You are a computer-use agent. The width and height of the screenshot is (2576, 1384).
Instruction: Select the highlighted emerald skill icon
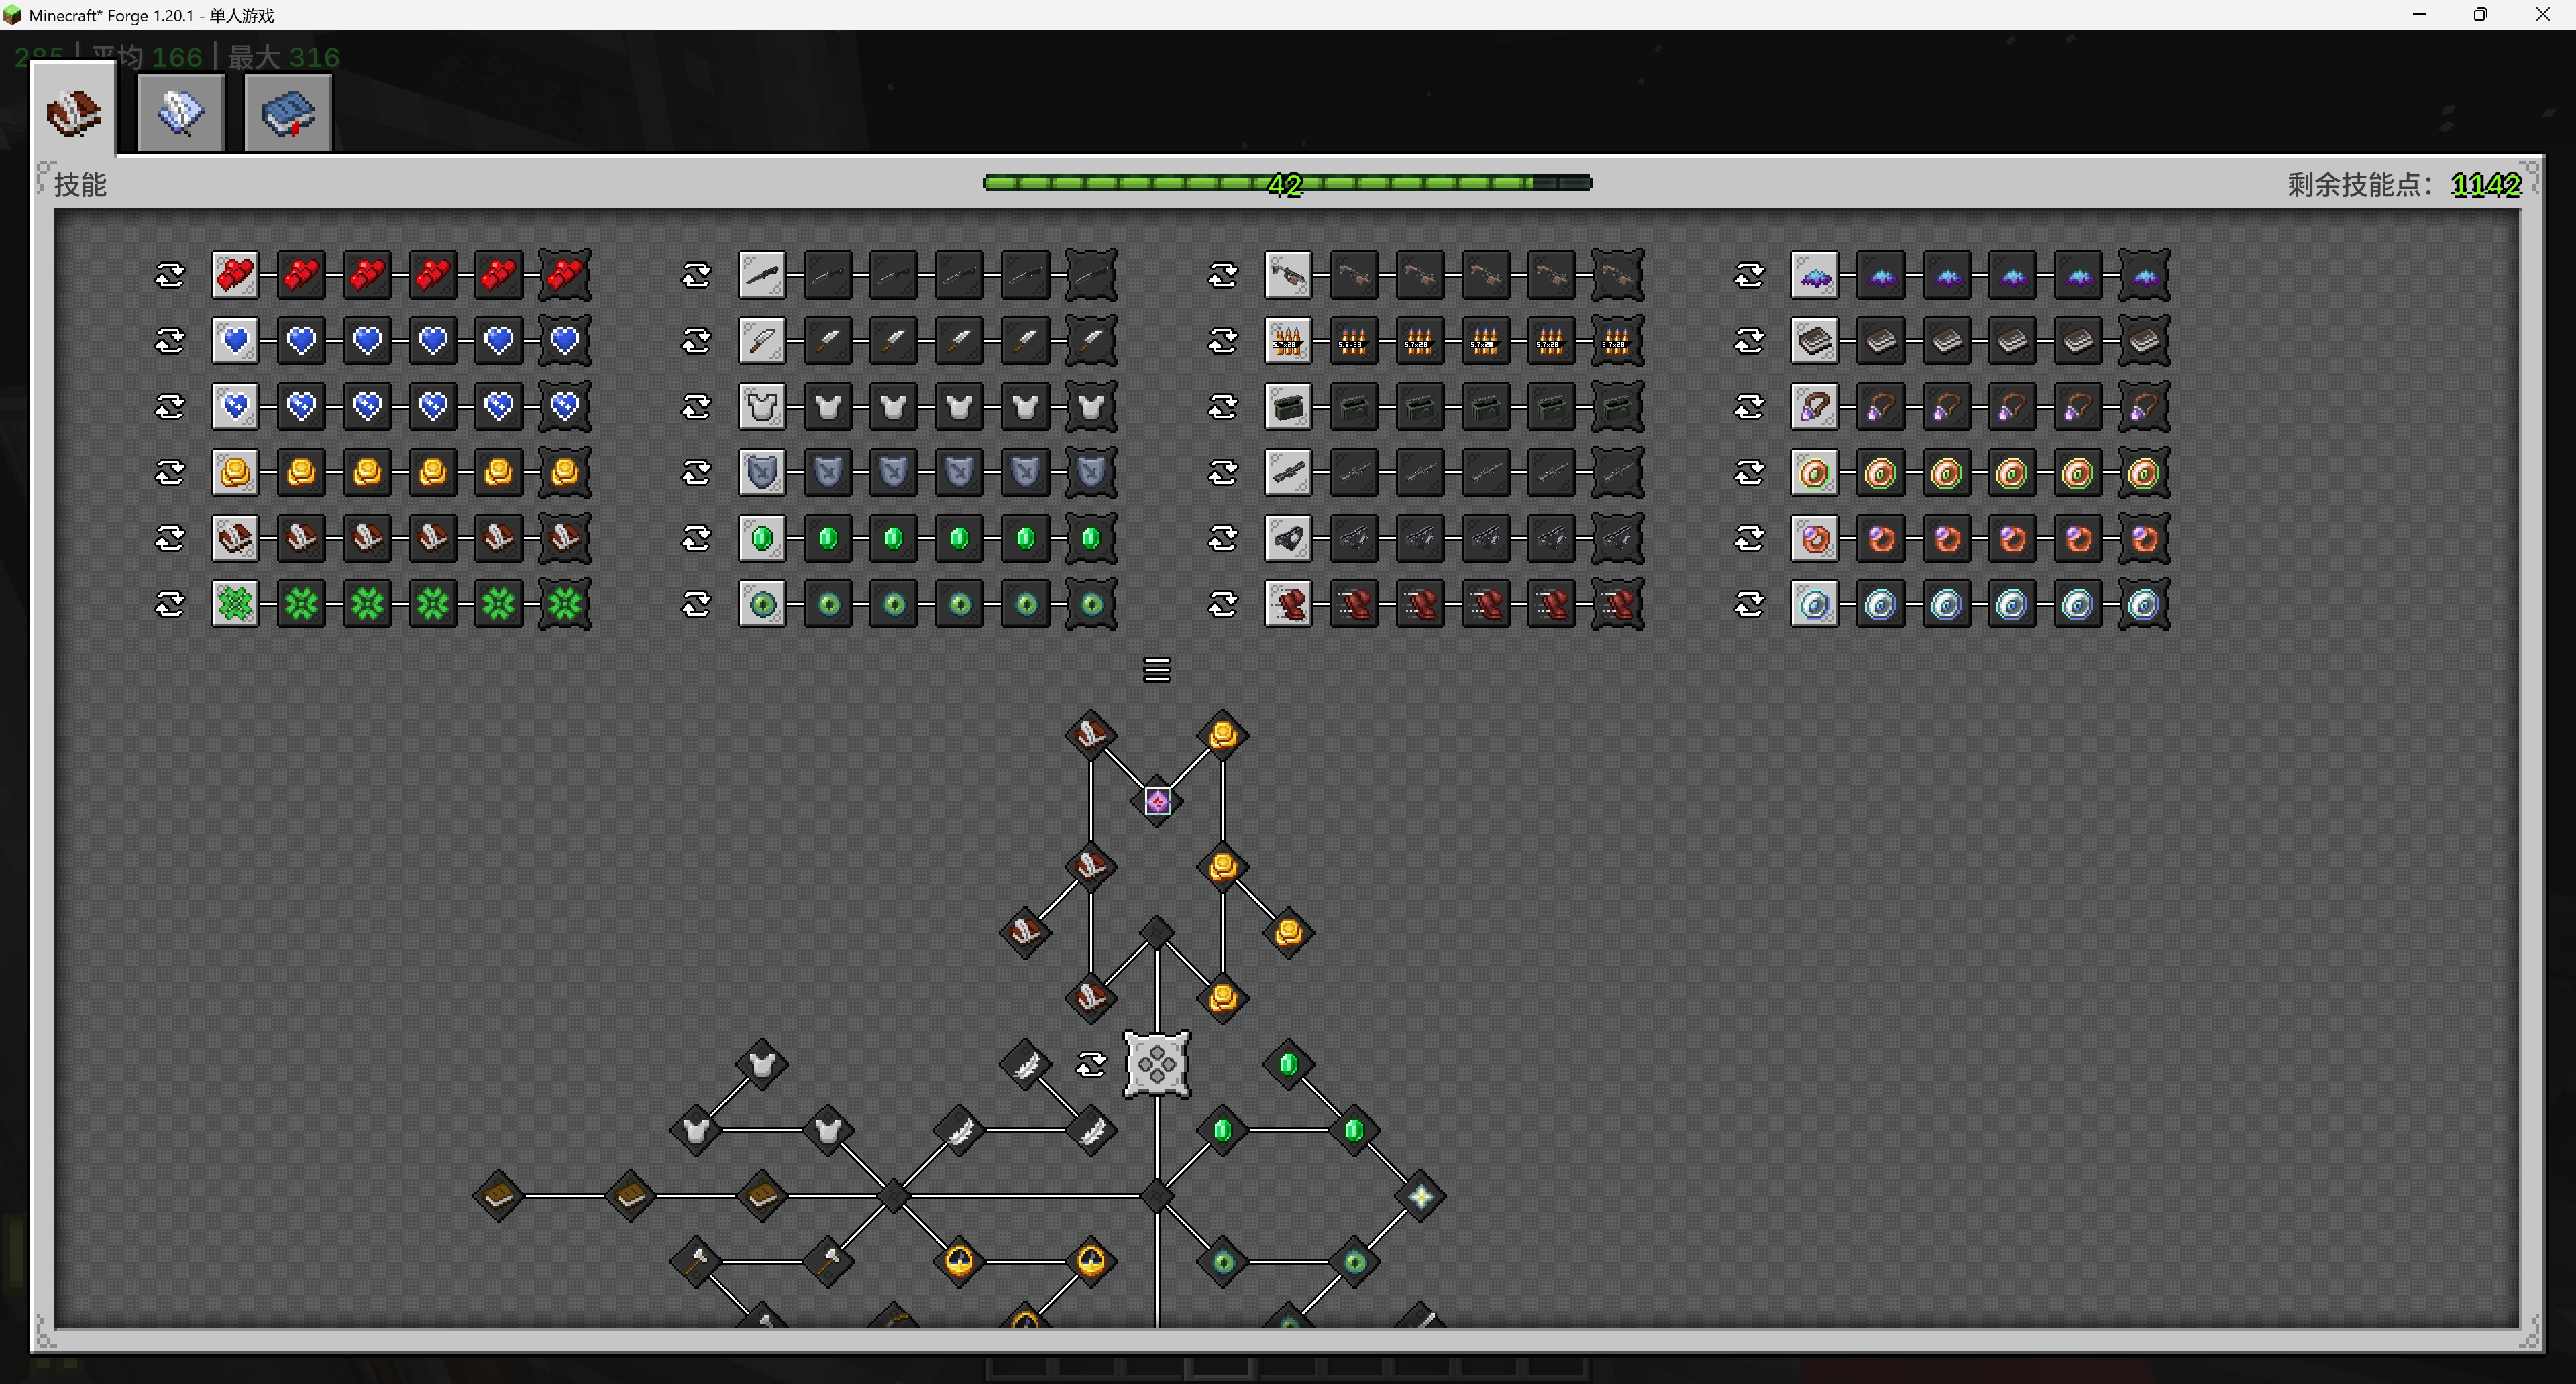click(762, 538)
